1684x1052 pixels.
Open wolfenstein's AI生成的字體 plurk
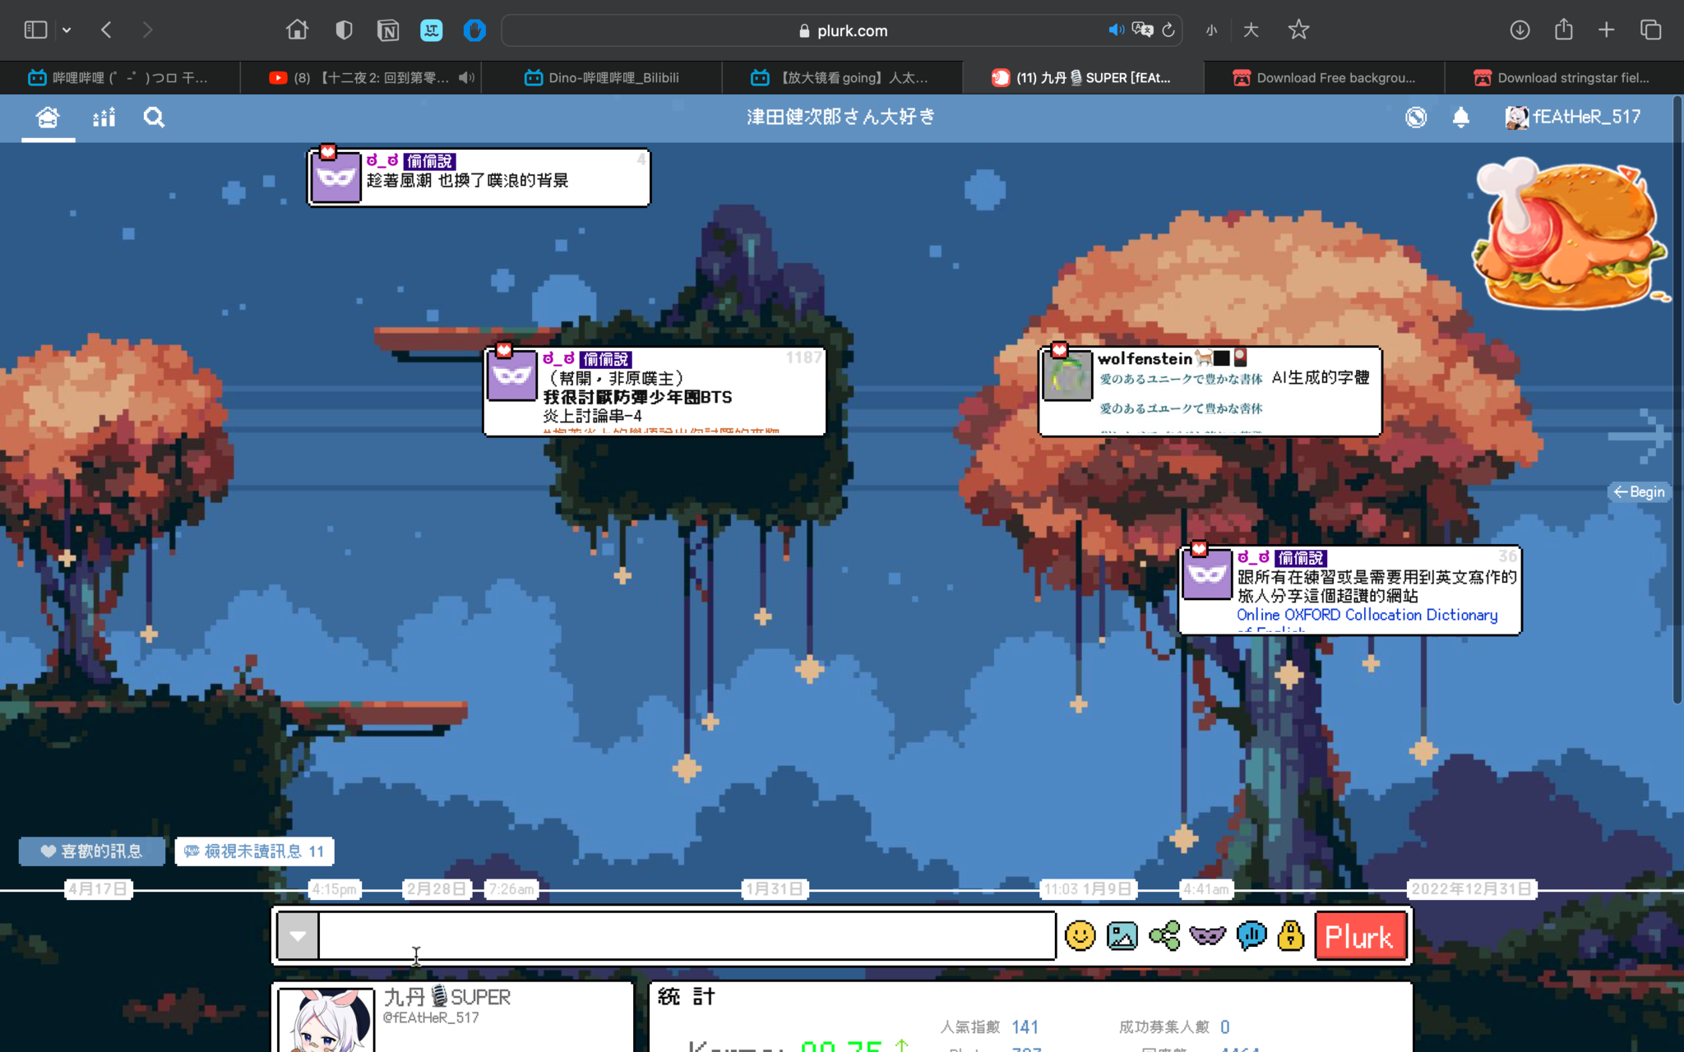1210,391
